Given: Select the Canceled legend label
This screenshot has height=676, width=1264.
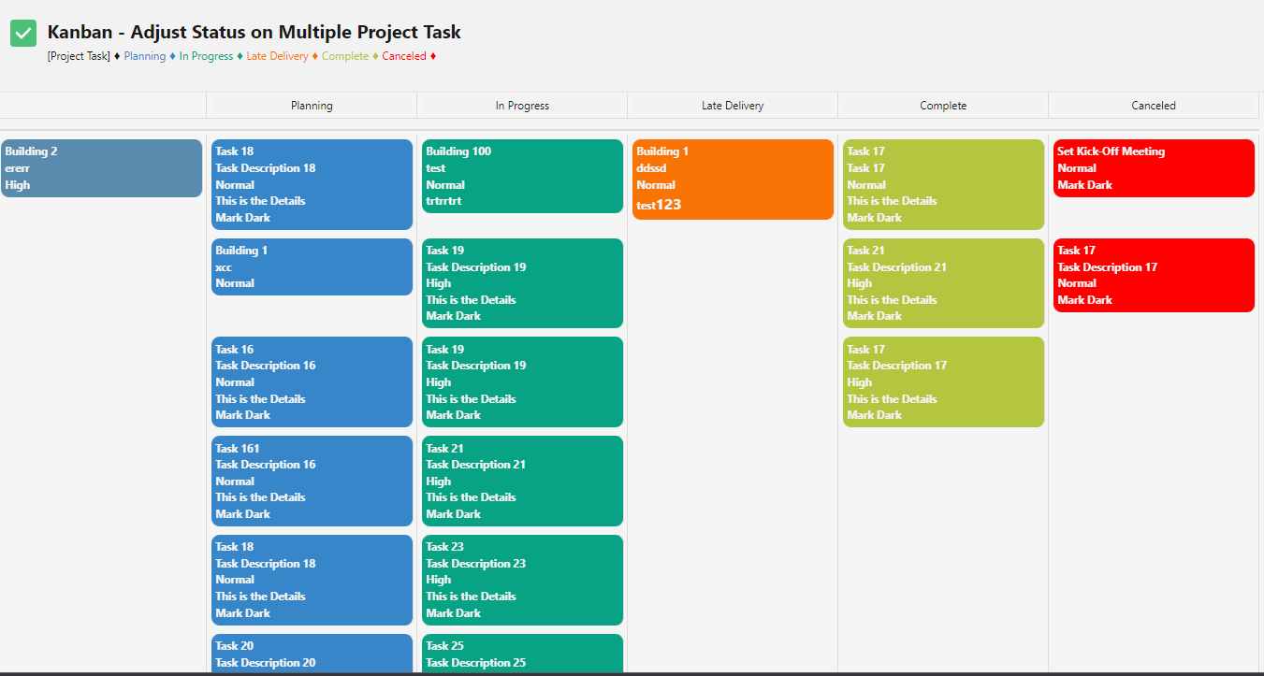Looking at the screenshot, I should (x=402, y=55).
